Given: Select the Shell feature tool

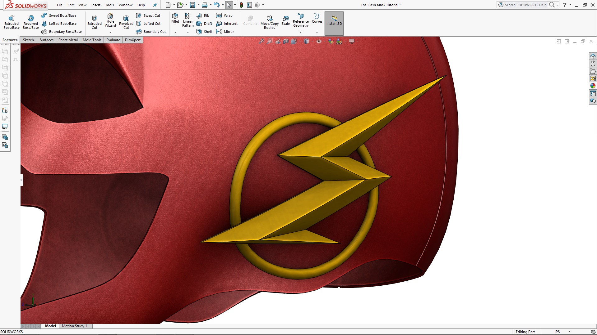Looking at the screenshot, I should pyautogui.click(x=204, y=31).
